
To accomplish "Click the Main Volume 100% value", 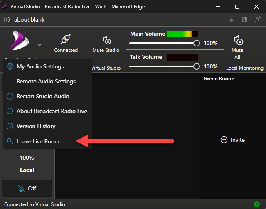I will click(211, 43).
